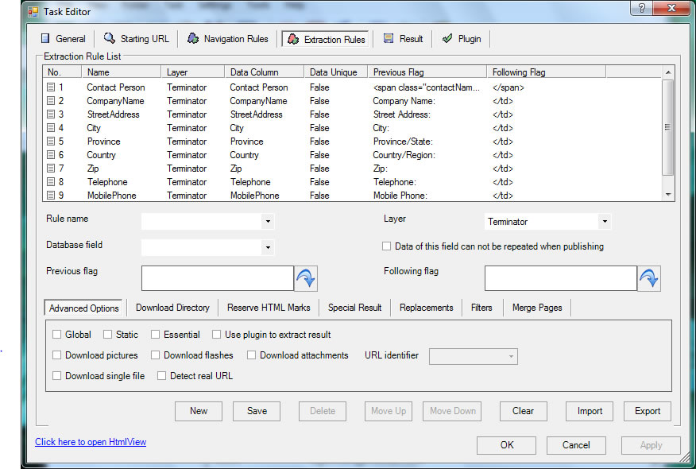Open the Rule name dropdown

[x=268, y=221]
